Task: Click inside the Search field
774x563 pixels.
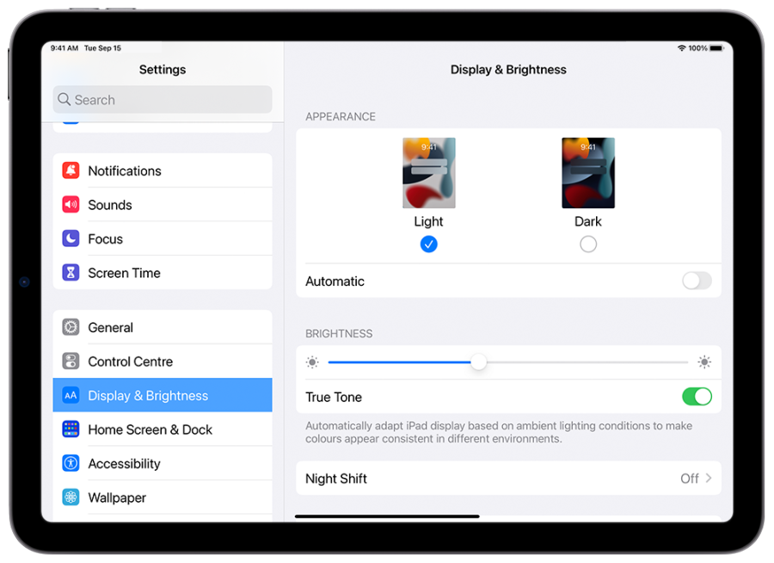Action: pyautogui.click(x=162, y=100)
